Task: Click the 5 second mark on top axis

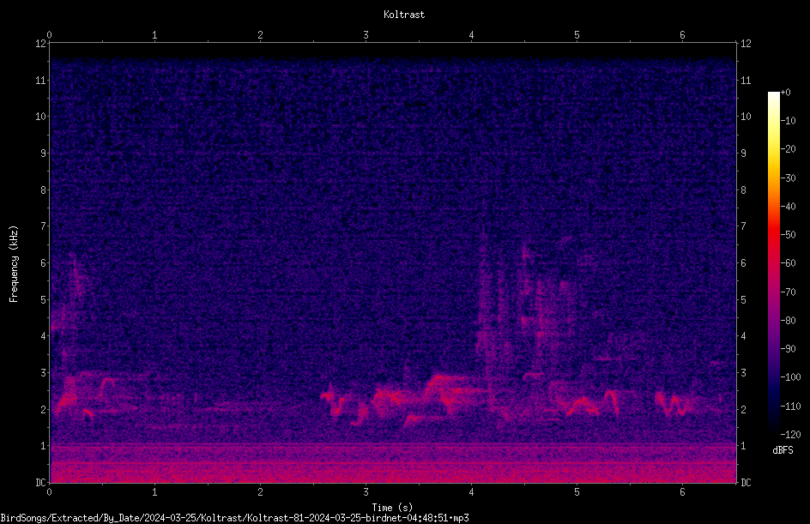Action: coord(577,35)
